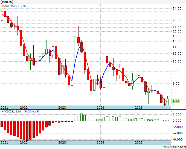This screenshot has height=149, width=186.
Task: Click the MACD:0.193 value label
Action: 32,111
